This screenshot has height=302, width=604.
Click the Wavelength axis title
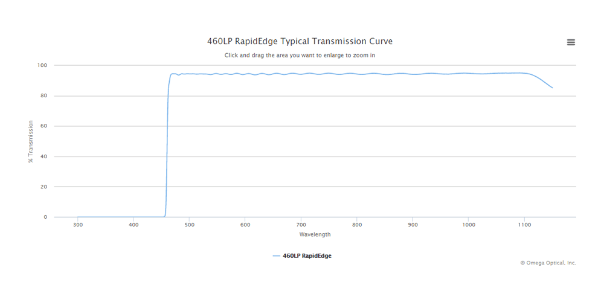click(315, 234)
